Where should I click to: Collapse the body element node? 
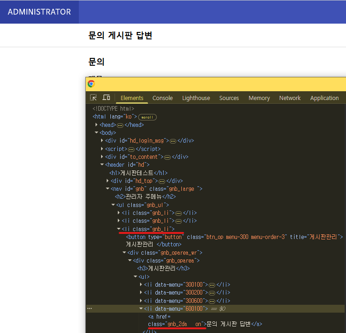pos(96,132)
